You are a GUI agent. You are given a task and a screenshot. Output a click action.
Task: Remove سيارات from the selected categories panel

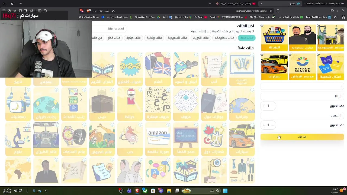coord(262,54)
